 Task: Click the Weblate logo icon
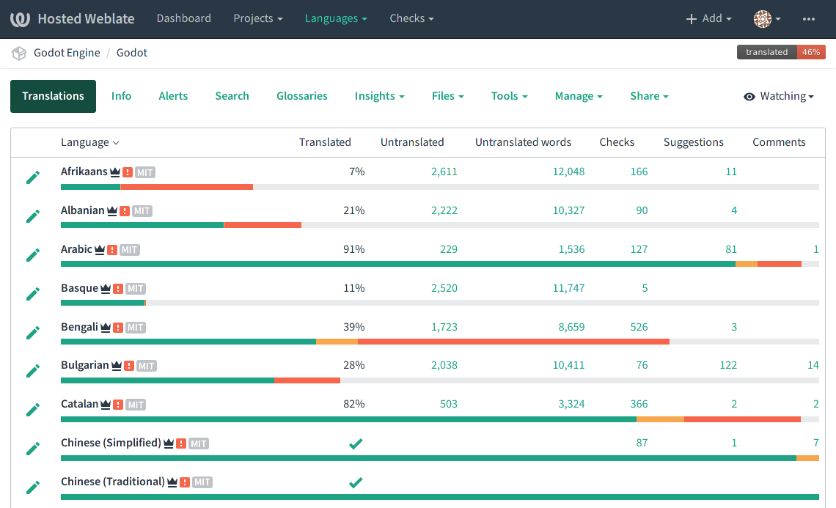(21, 19)
